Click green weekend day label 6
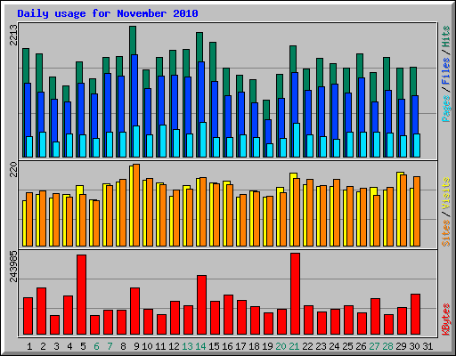Image resolution: width=456 pixels, height=356 pixels. tap(96, 346)
